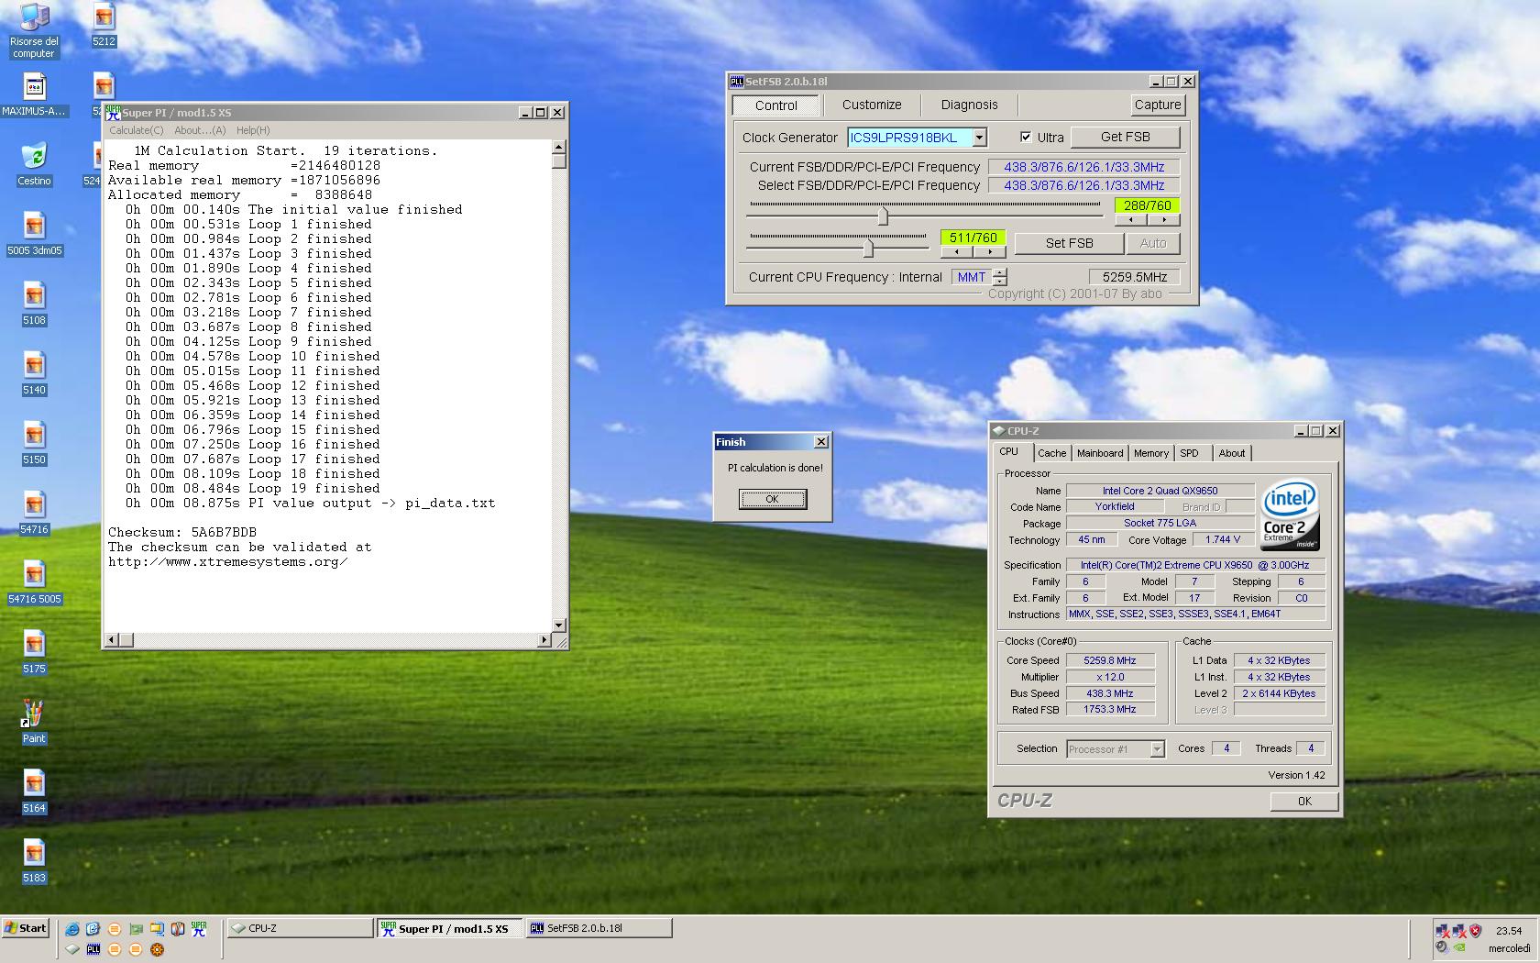Open the Mainboard tab in CPU-Z
Viewport: 1540px width, 963px height.
pyautogui.click(x=1100, y=453)
